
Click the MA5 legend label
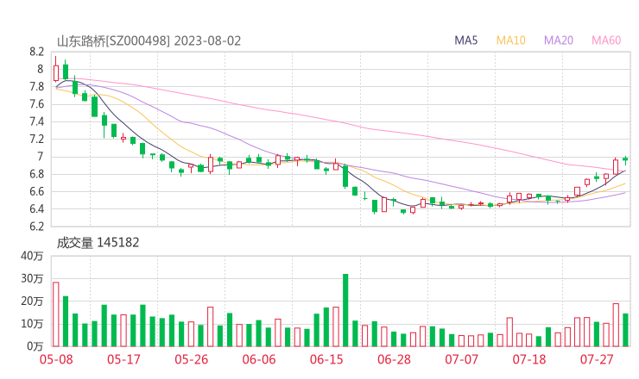(x=465, y=40)
